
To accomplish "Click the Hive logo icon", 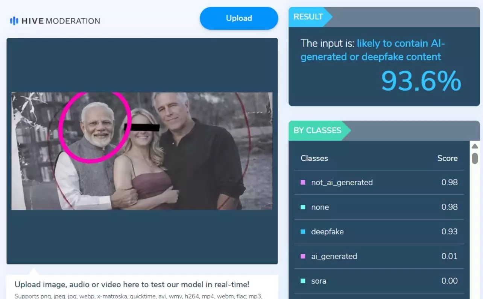I will pos(14,21).
